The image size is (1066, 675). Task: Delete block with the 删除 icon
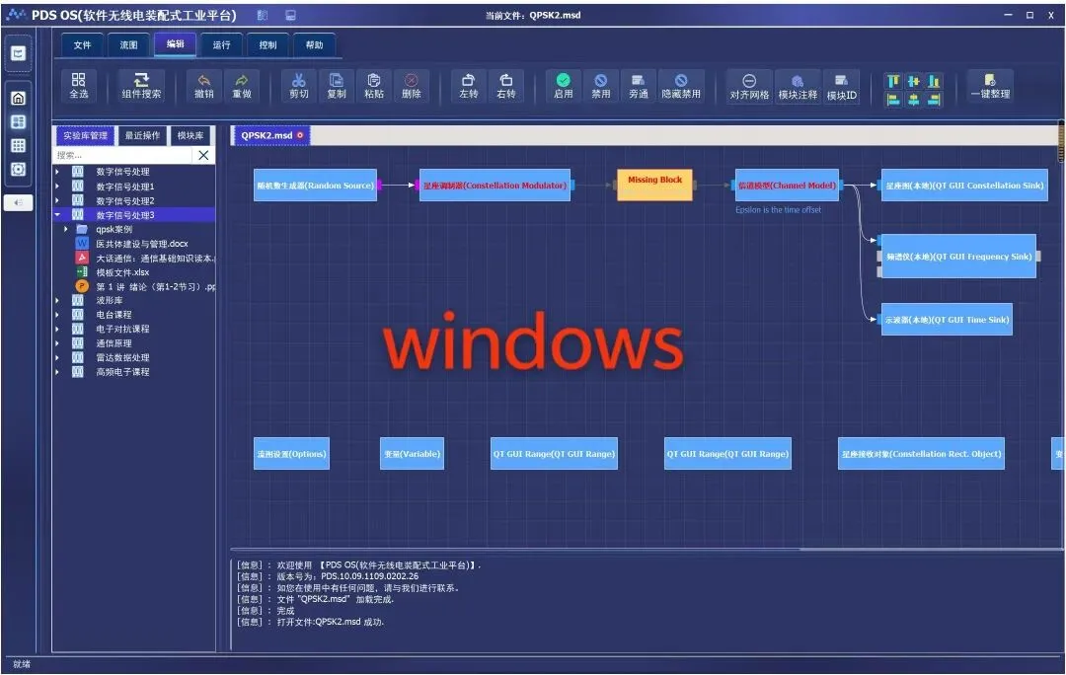412,86
